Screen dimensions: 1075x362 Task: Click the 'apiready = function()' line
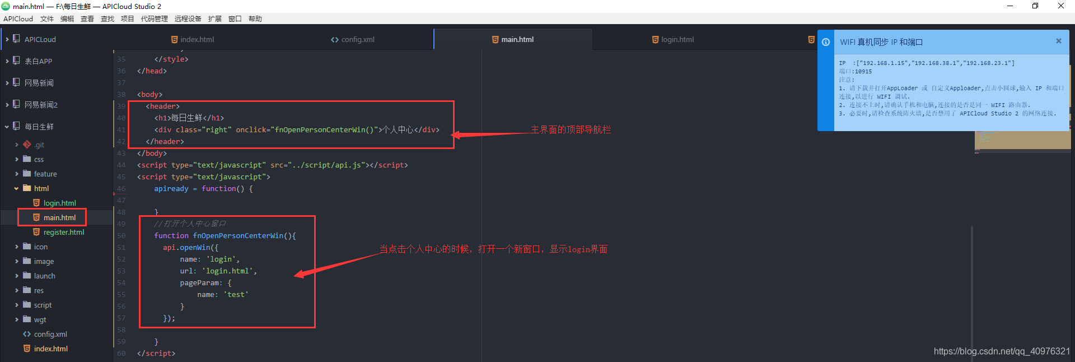203,189
